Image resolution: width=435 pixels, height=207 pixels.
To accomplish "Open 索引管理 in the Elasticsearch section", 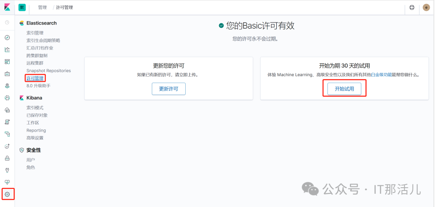I will 35,33.
